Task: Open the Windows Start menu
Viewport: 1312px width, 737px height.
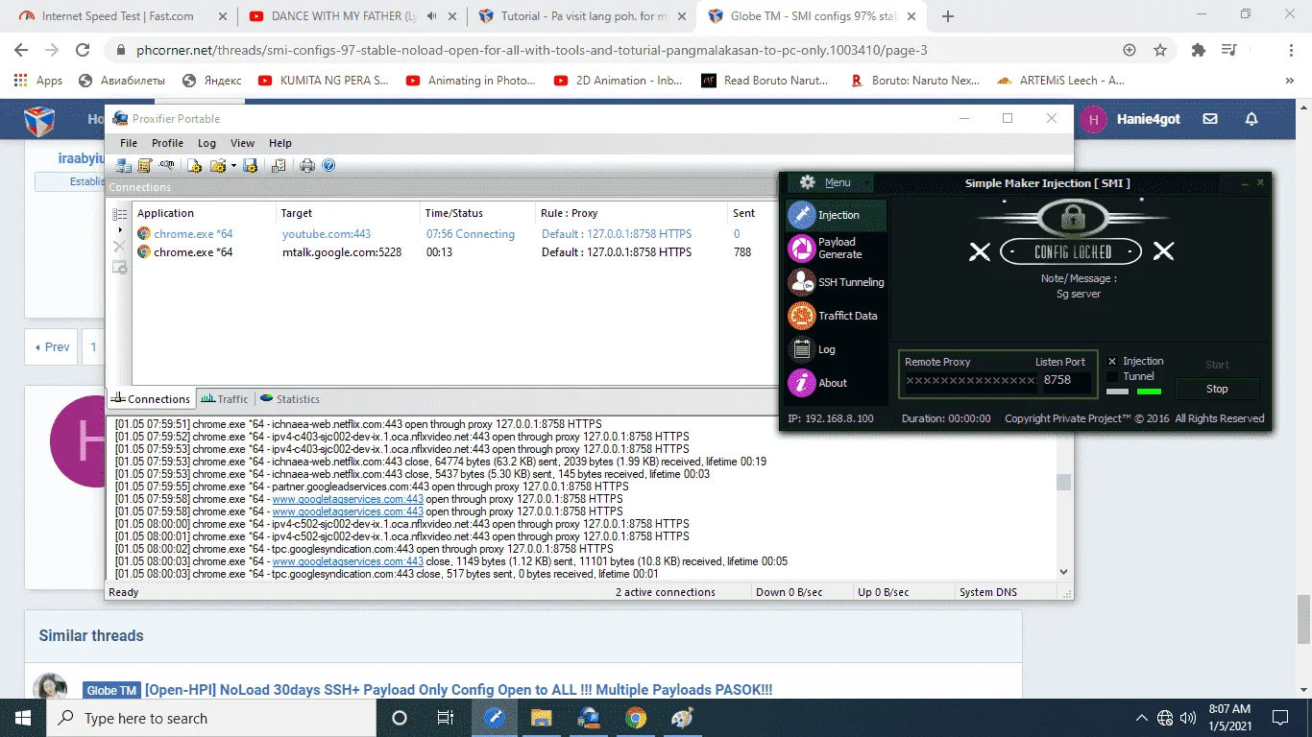Action: pyautogui.click(x=22, y=718)
